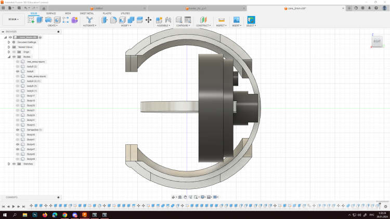Switch to the SHEET METAL tab
The image size is (390, 219).
(x=86, y=13)
